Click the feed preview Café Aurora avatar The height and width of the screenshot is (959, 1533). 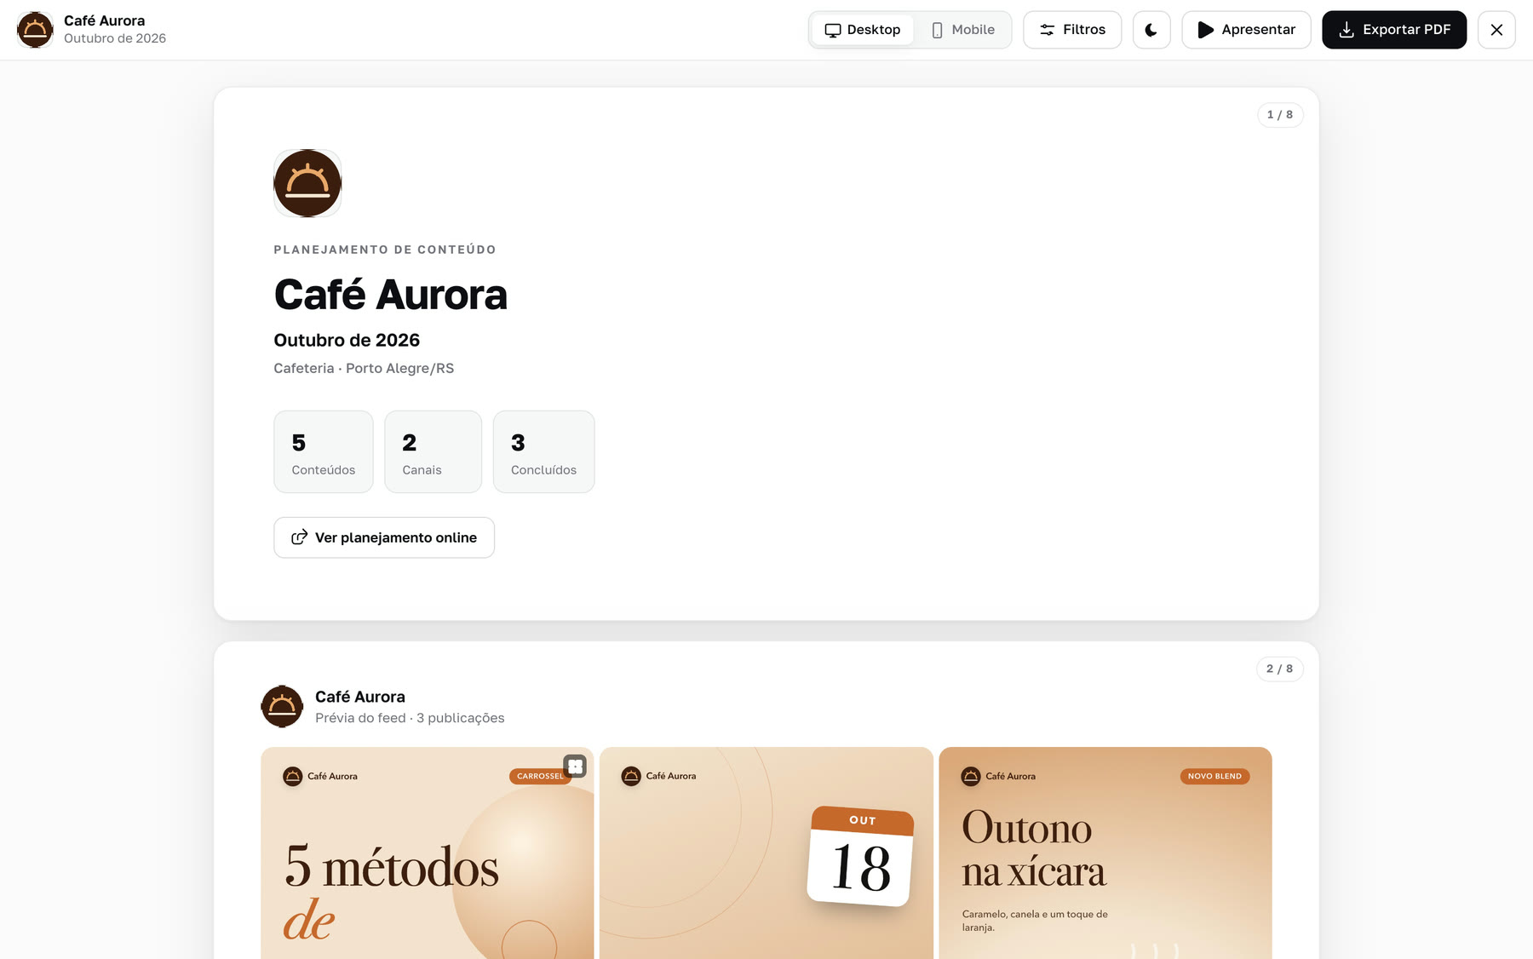(282, 706)
